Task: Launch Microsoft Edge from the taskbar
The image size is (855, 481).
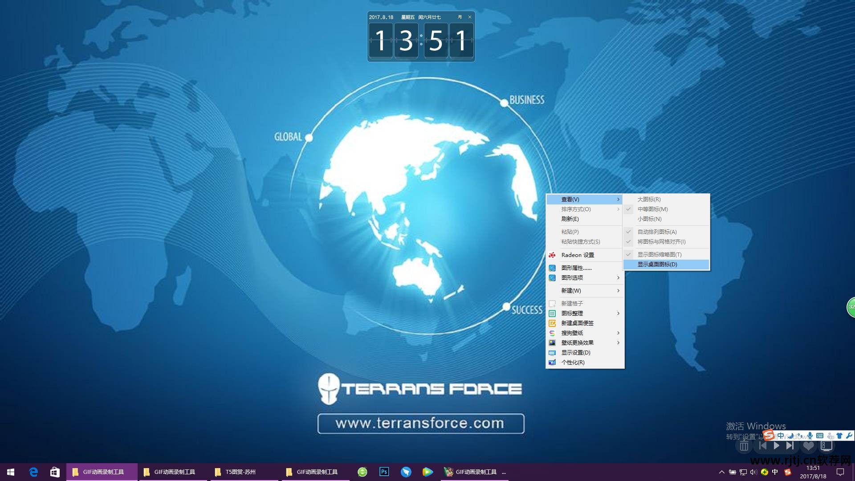Action: tap(33, 472)
